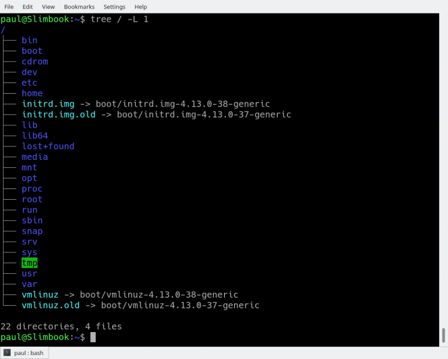Click the root slash at tree top
The width and height of the screenshot is (448, 359).
coord(3,30)
